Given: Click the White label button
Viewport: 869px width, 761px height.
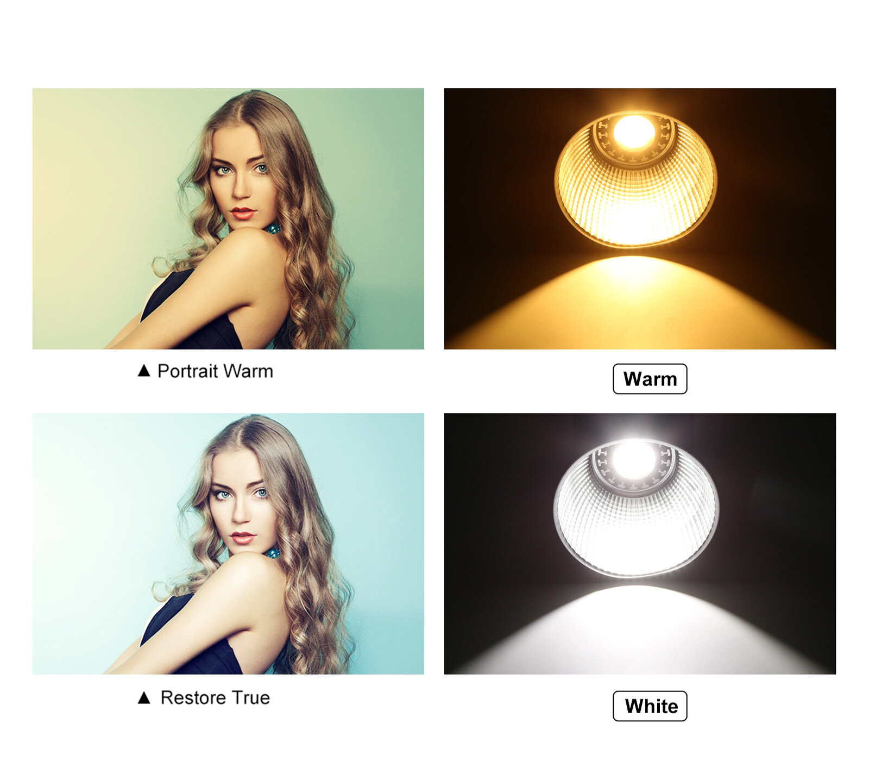Looking at the screenshot, I should (x=650, y=706).
